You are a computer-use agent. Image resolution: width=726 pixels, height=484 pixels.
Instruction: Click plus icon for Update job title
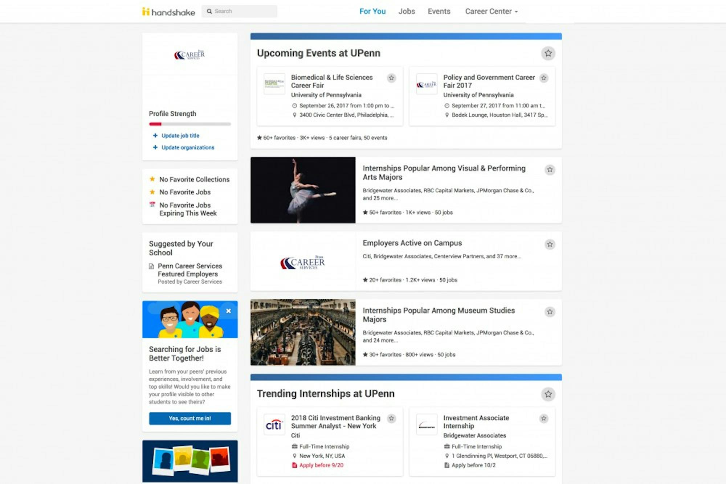(155, 136)
